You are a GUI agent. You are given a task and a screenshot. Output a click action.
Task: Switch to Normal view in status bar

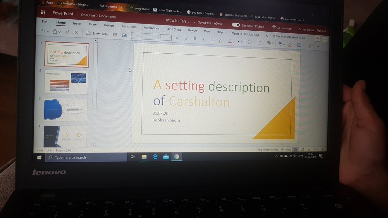(x=295, y=150)
